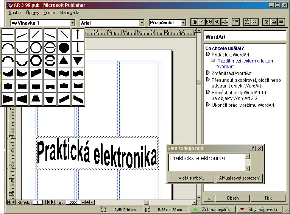Toggle even letter height (Ee)
290x214 pixels.
pos(209,22)
